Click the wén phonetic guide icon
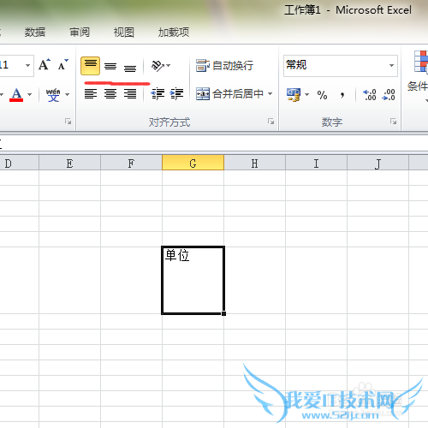Screen dimensions: 428x428 [x=53, y=94]
